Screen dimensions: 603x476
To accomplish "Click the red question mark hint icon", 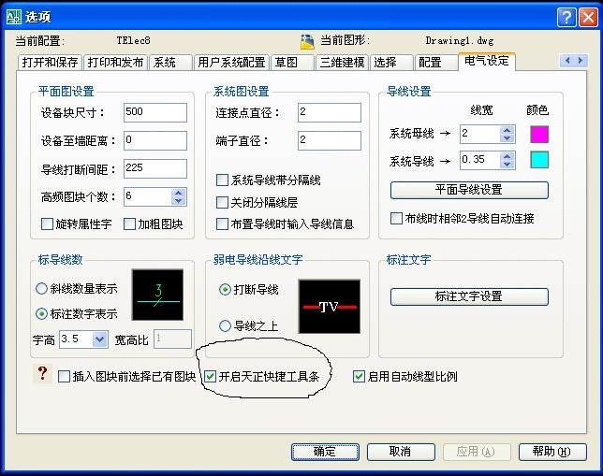I will (x=42, y=373).
